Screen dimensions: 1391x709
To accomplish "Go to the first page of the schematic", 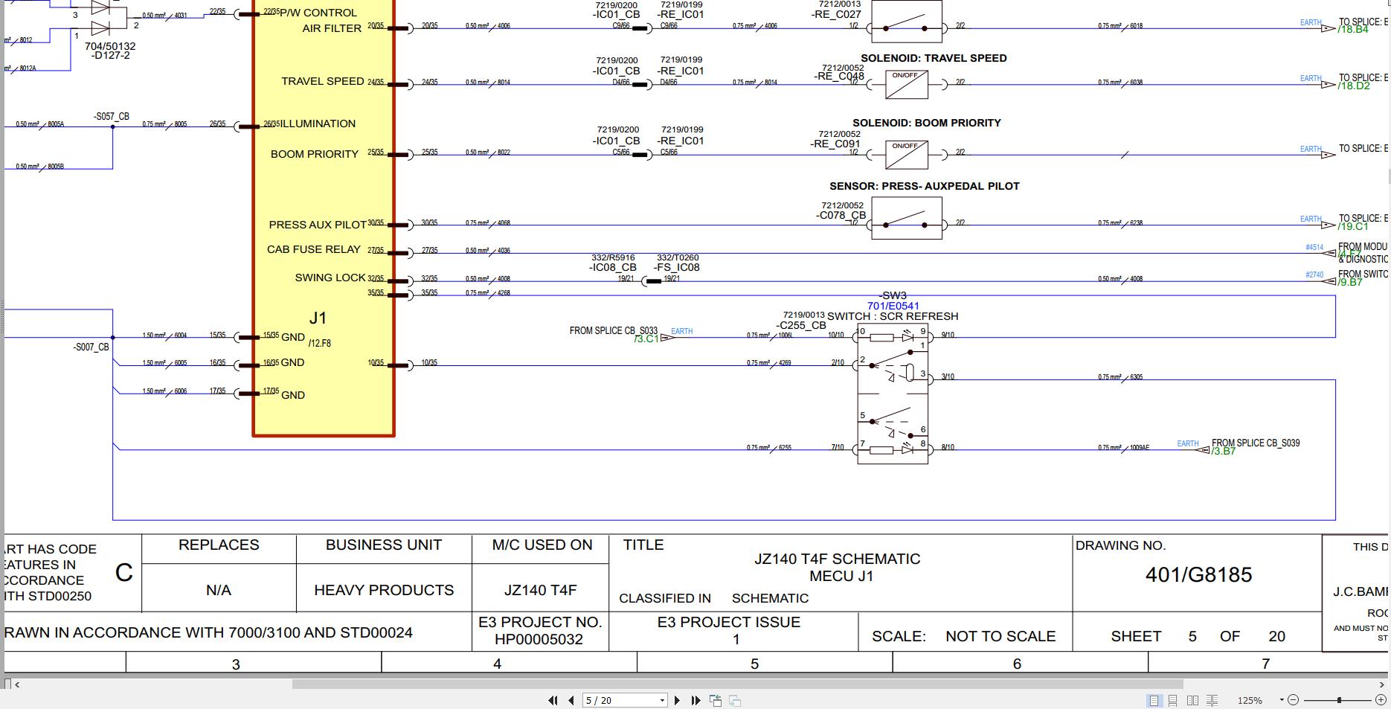I will (553, 700).
